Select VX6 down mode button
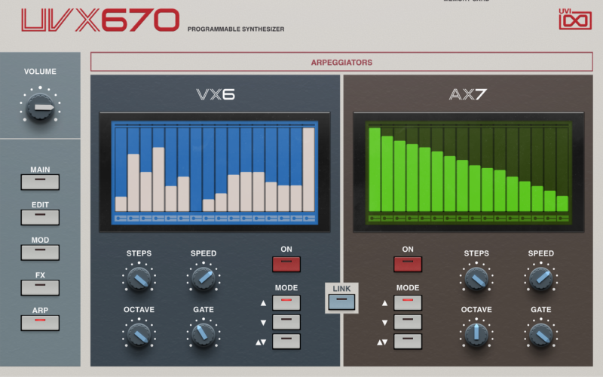 pos(286,322)
